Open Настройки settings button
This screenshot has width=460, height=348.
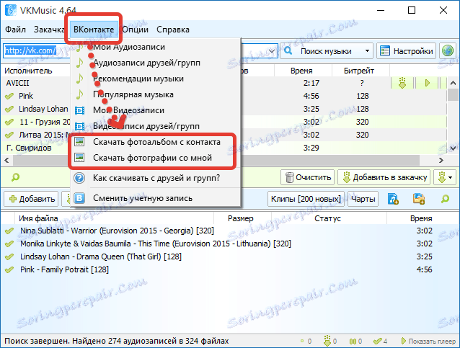(407, 51)
